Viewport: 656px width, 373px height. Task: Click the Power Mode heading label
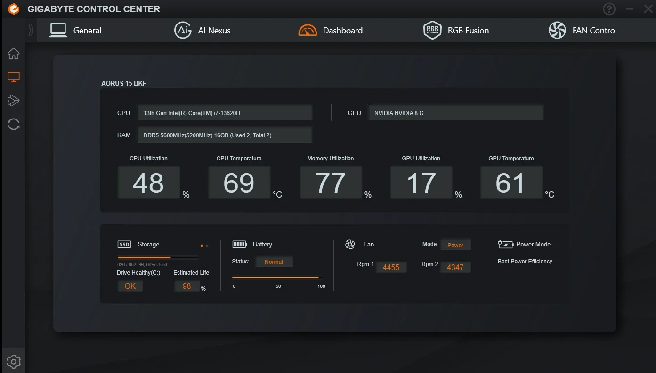[534, 244]
